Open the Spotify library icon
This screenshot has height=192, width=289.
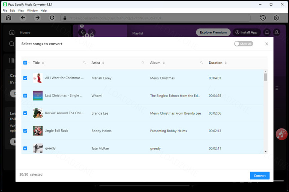[x=12, y=60]
